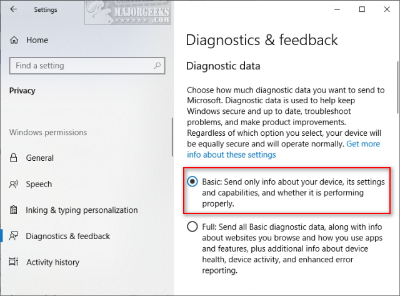Click the sidebar navigation scrollbar
Viewport: 400px width, 296px height.
tap(172, 137)
